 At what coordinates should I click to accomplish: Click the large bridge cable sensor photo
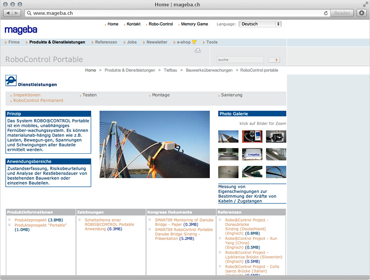tap(155, 145)
